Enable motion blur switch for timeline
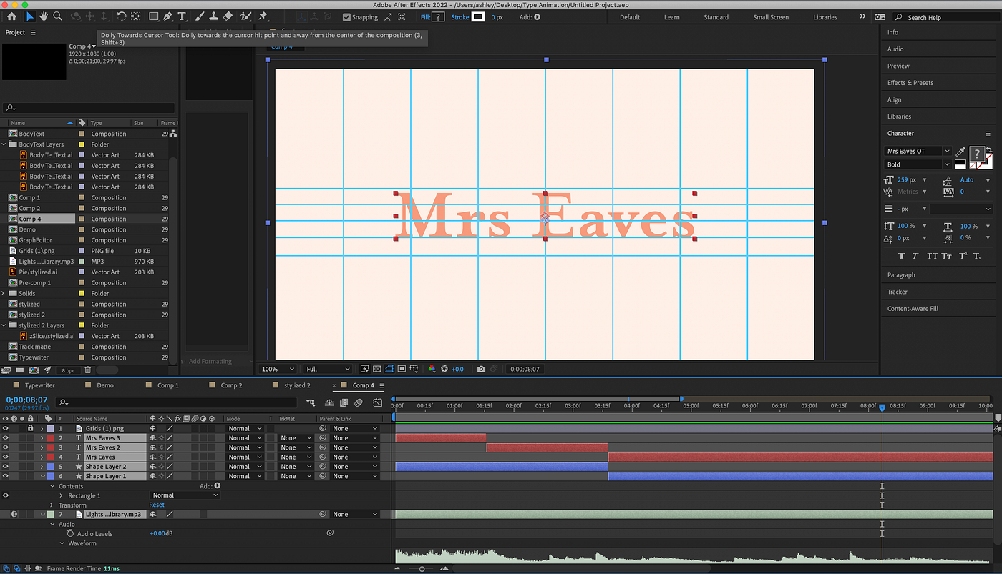 point(359,402)
